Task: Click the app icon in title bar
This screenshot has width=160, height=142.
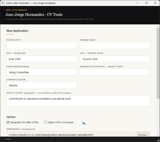Action: point(3,3)
